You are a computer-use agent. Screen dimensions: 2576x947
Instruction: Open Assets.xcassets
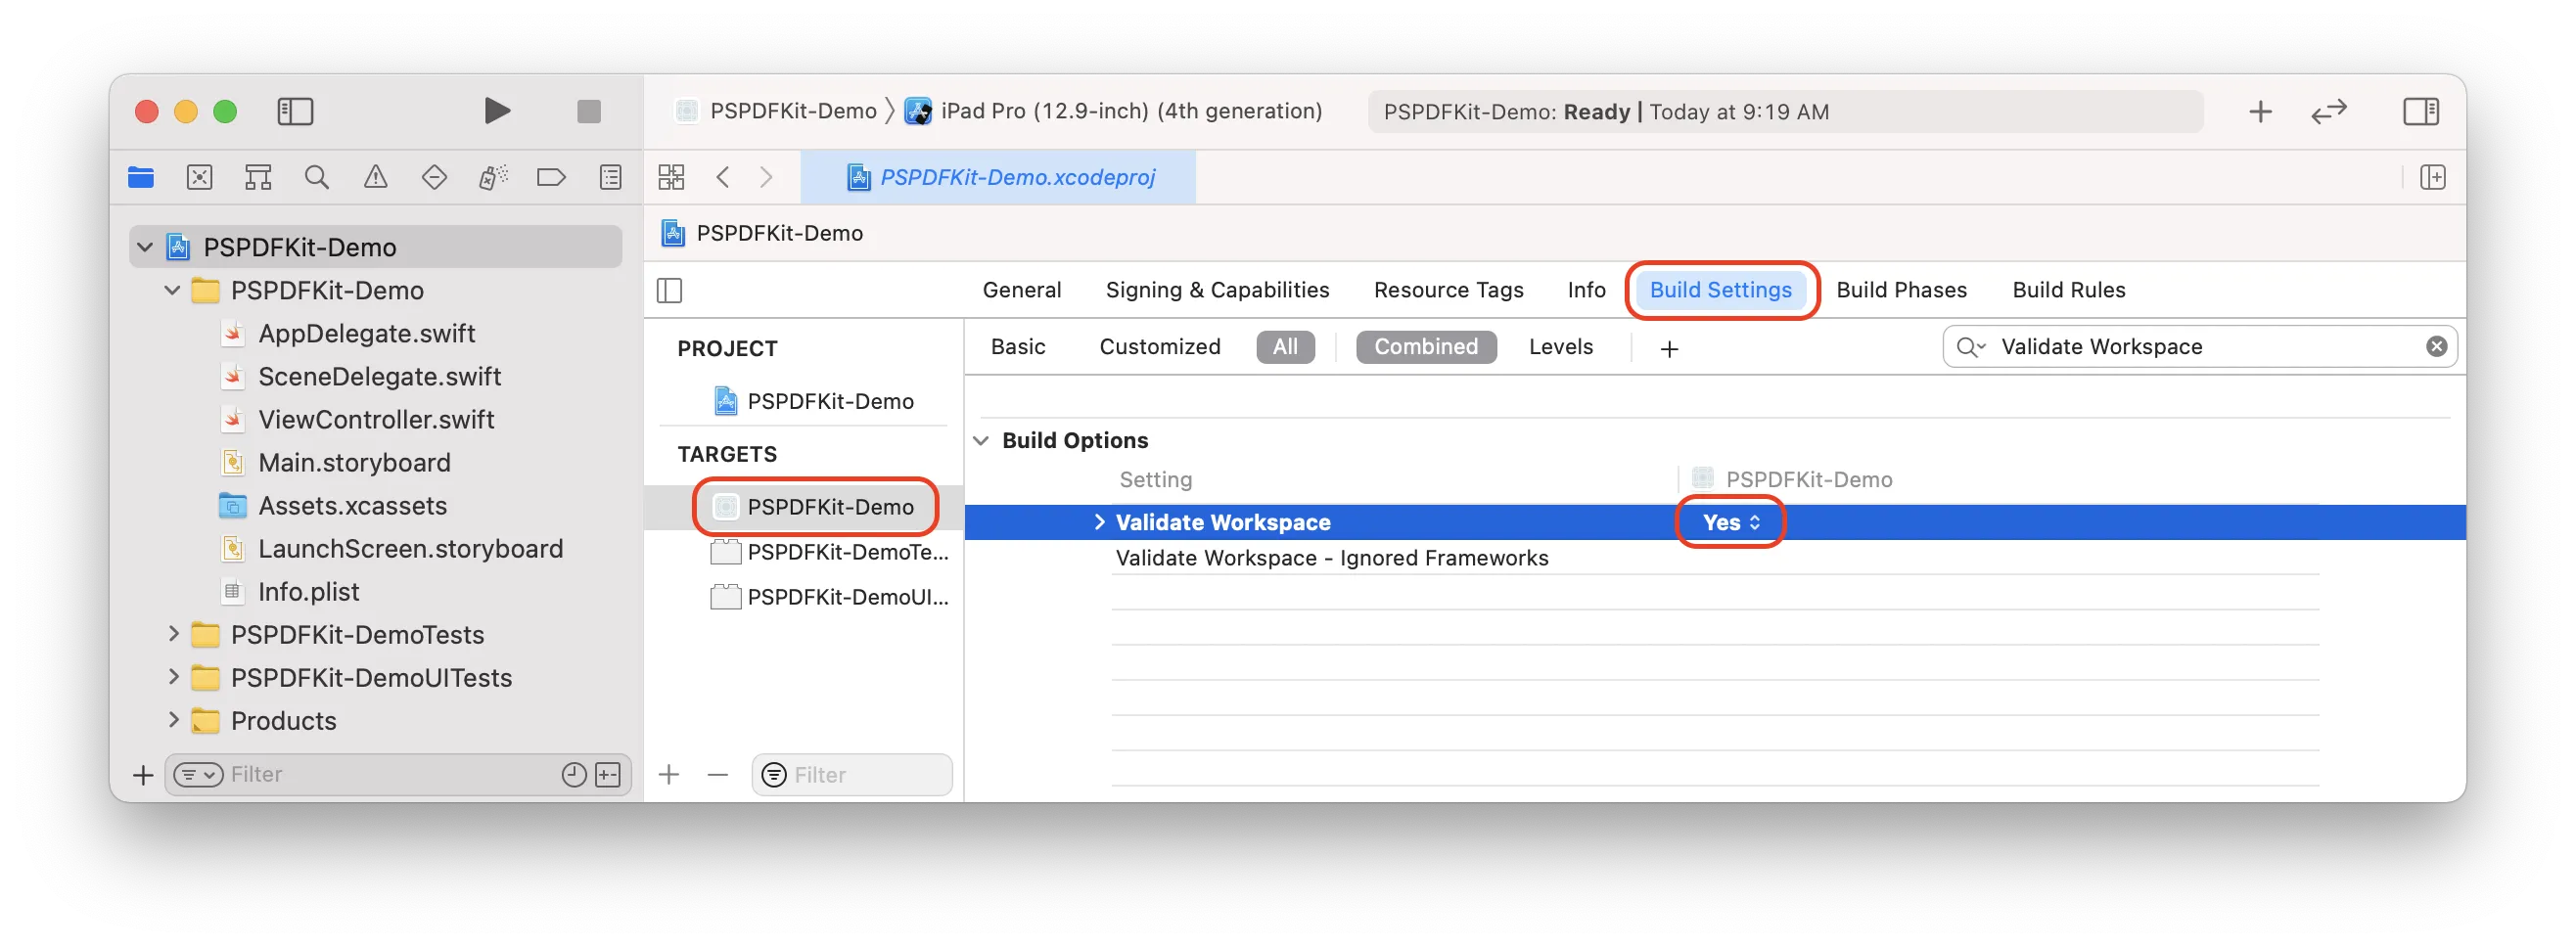(333, 505)
